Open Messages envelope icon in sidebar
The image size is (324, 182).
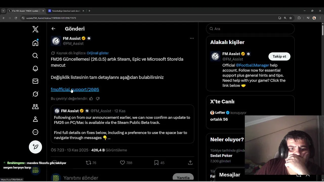35,81
